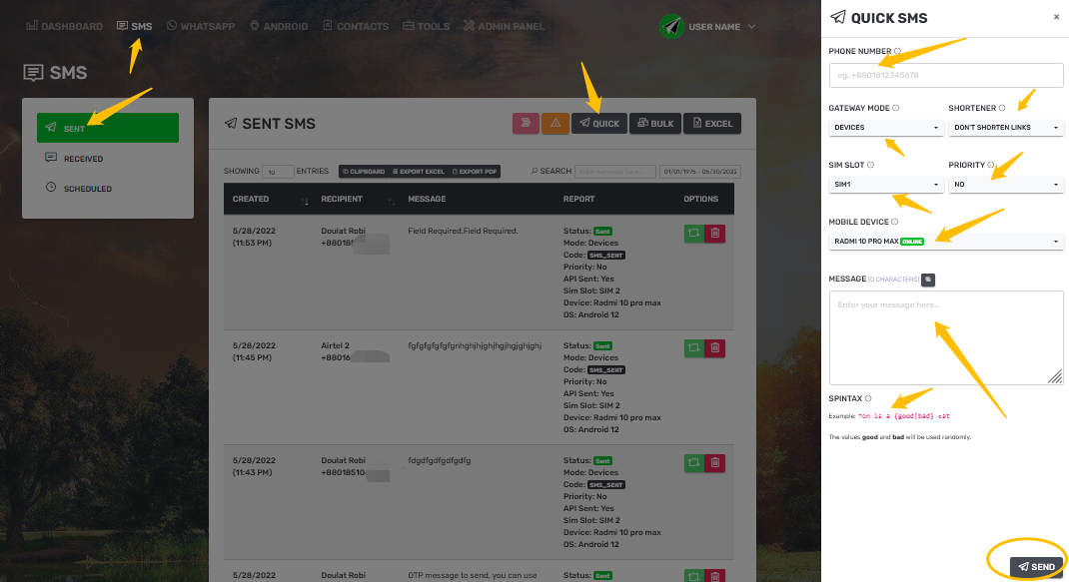Click the 'Airtel 2' recipient name
Viewport: 1069px width, 582px height.
click(335, 345)
